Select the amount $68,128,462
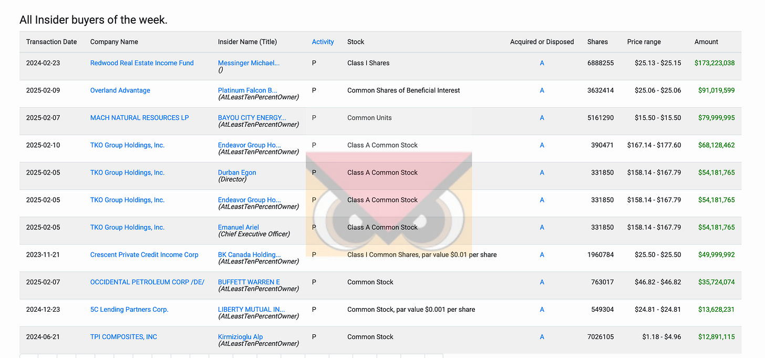The width and height of the screenshot is (765, 358). [717, 145]
